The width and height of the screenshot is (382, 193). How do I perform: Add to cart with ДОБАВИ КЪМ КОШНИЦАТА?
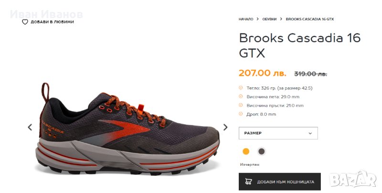[280, 182]
